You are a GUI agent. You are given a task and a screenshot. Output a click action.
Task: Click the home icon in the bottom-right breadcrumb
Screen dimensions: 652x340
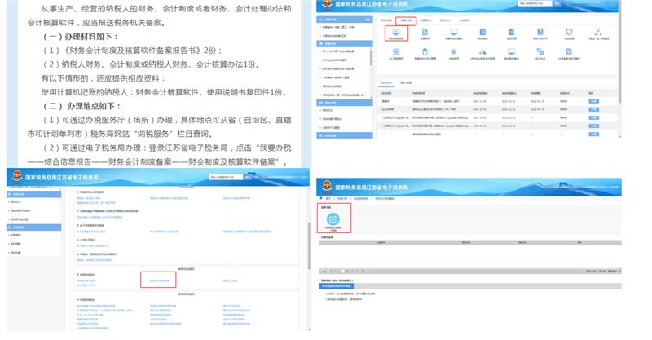click(x=323, y=199)
